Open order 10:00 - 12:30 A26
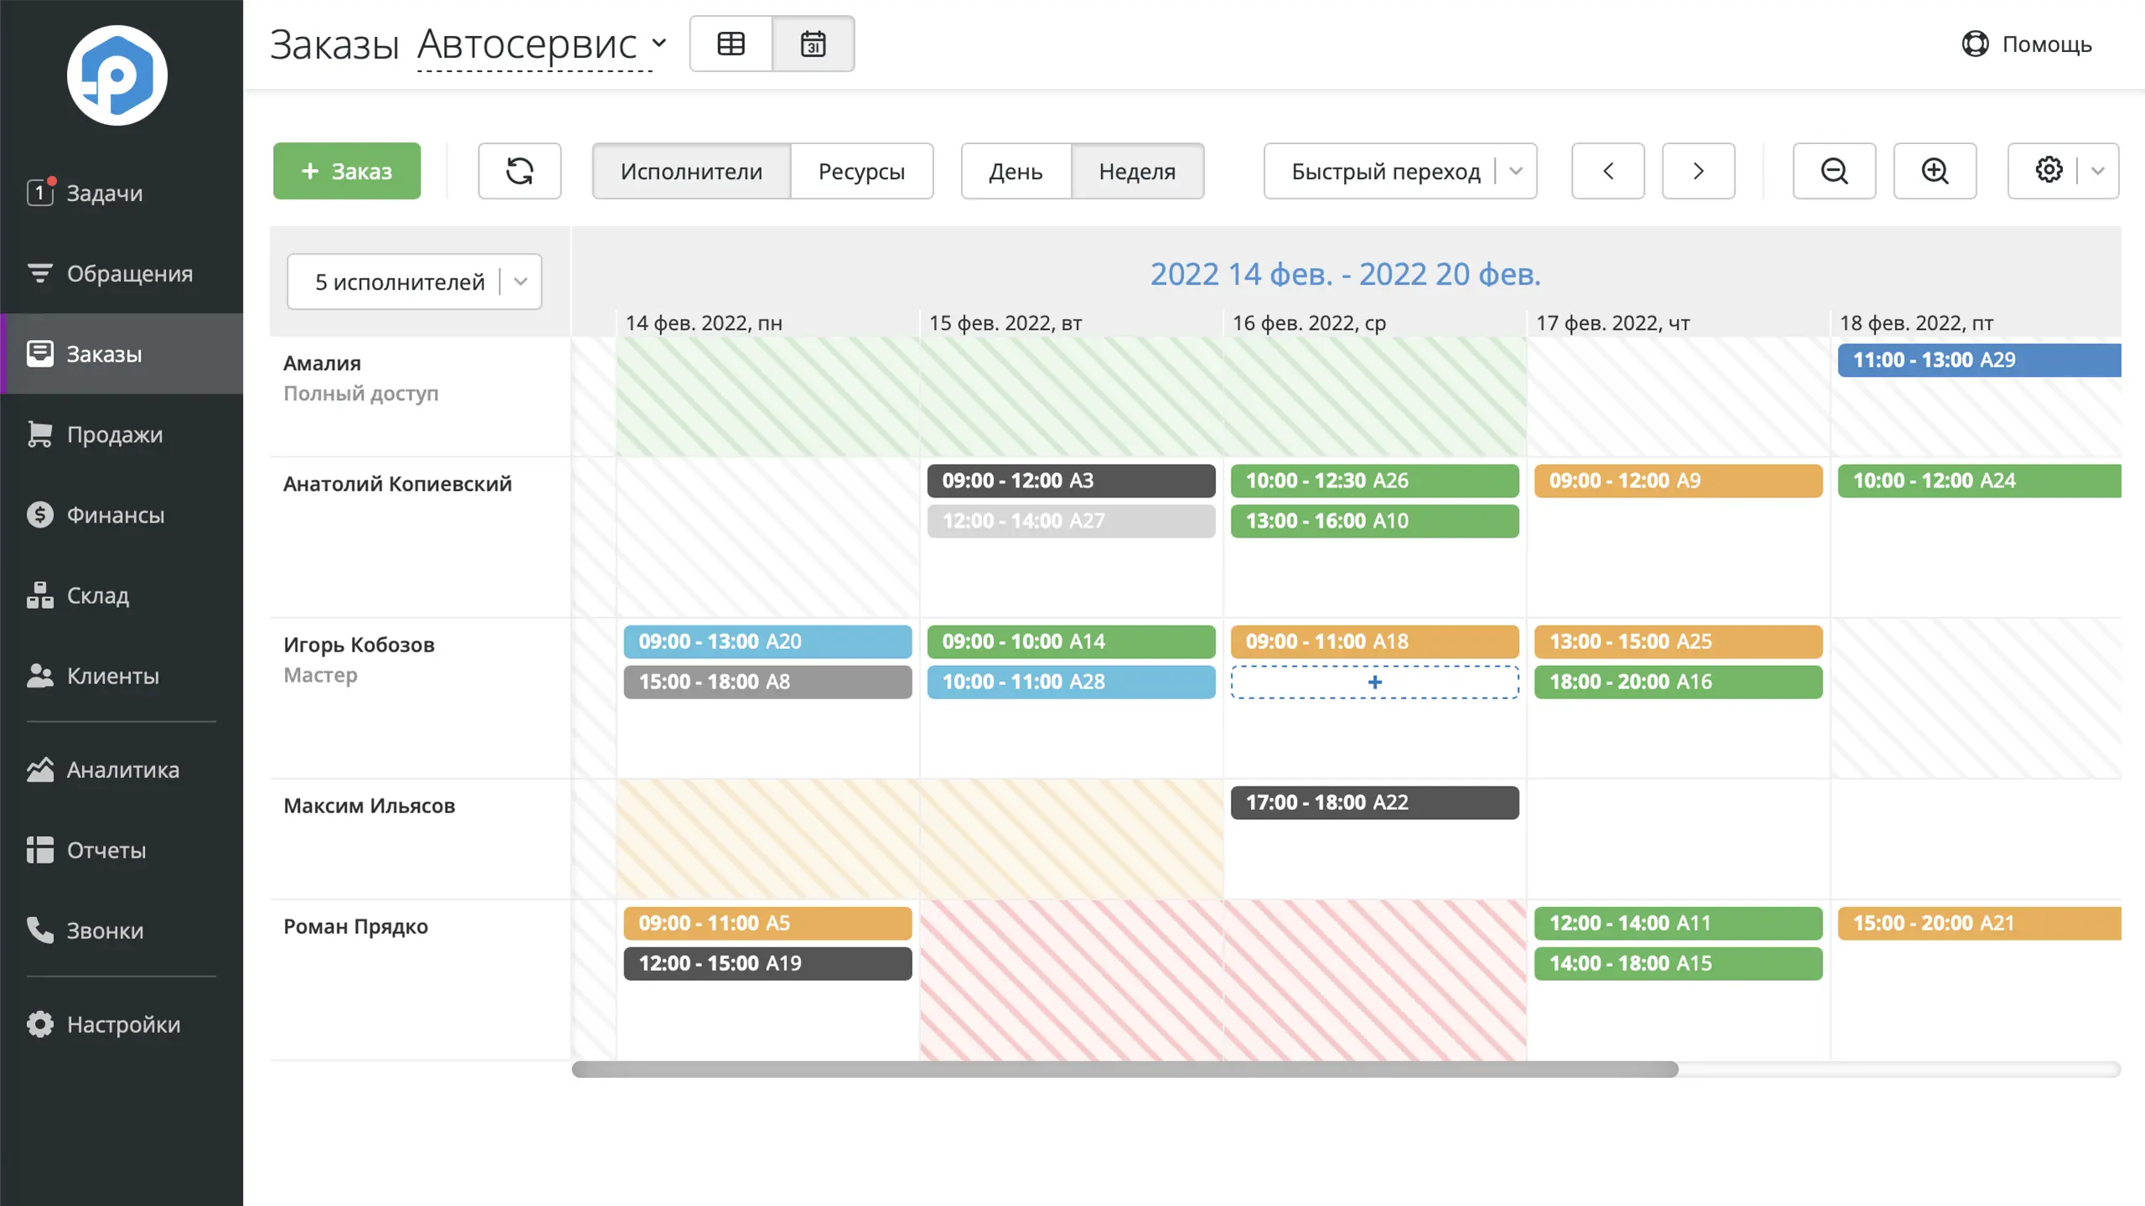This screenshot has height=1206, width=2145. (1374, 481)
